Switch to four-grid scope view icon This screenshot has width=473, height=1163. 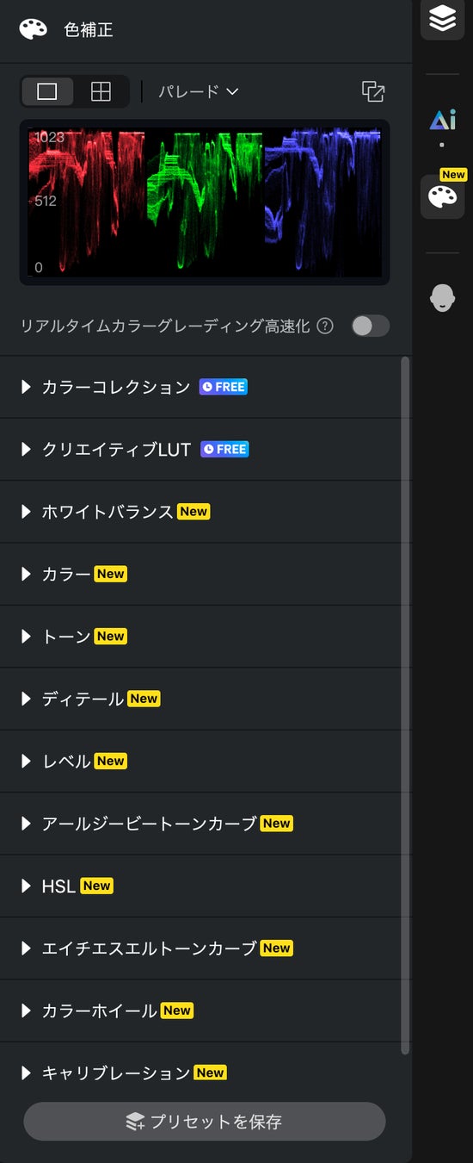tap(101, 91)
